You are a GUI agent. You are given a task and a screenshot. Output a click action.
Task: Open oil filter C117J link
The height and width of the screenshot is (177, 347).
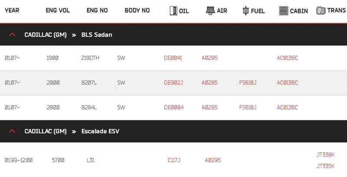(174, 160)
